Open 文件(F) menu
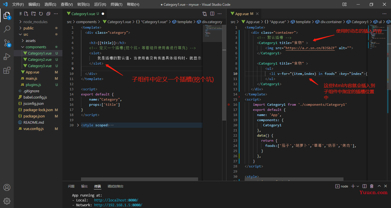 point(18,4)
